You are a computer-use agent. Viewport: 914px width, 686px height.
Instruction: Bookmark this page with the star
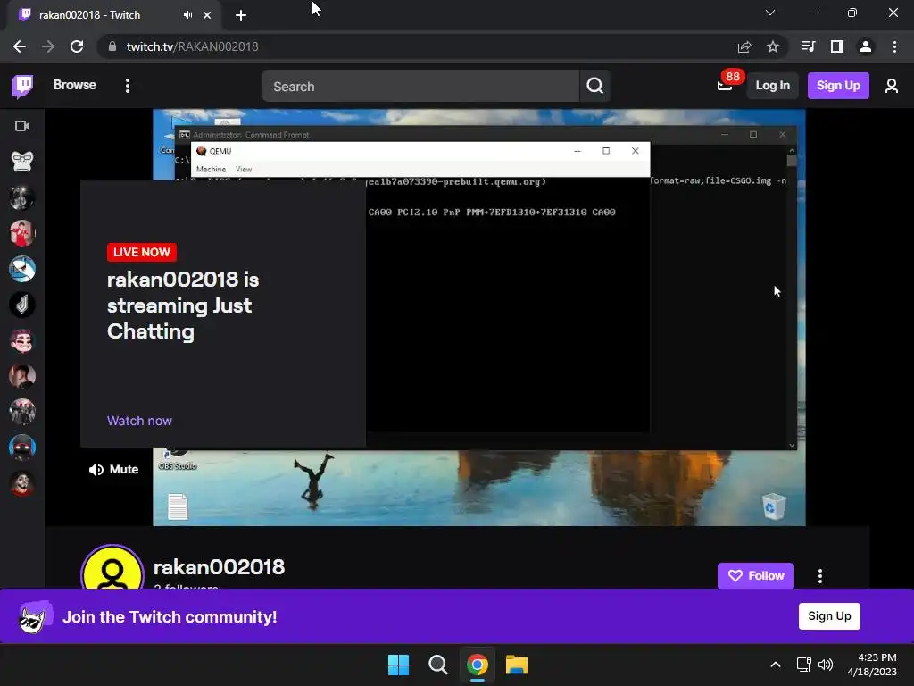[773, 46]
